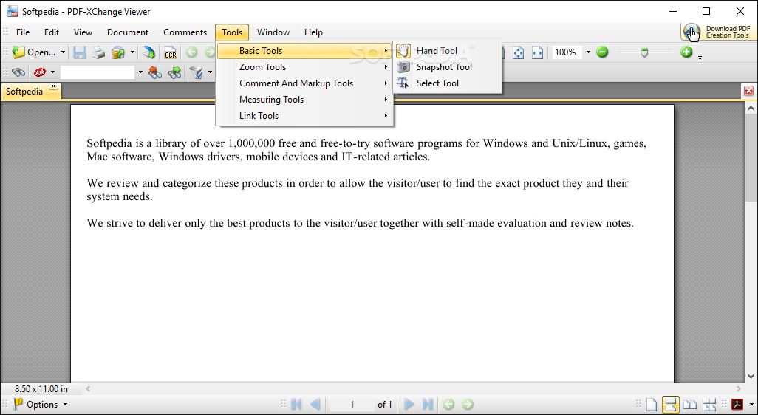The width and height of the screenshot is (758, 415).
Task: Open the search field history dropdown
Action: click(140, 72)
